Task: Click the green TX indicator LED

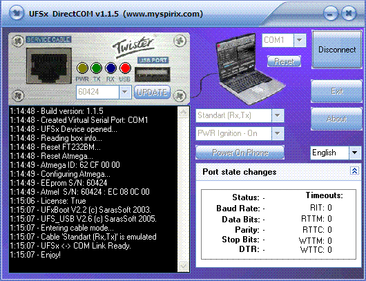Action: tap(97, 68)
